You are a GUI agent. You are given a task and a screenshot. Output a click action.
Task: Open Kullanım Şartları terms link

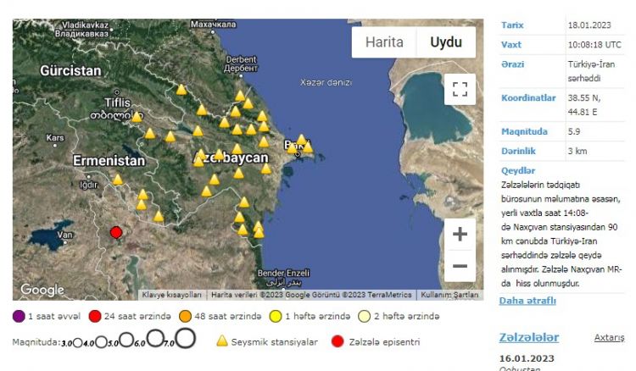pos(450,295)
